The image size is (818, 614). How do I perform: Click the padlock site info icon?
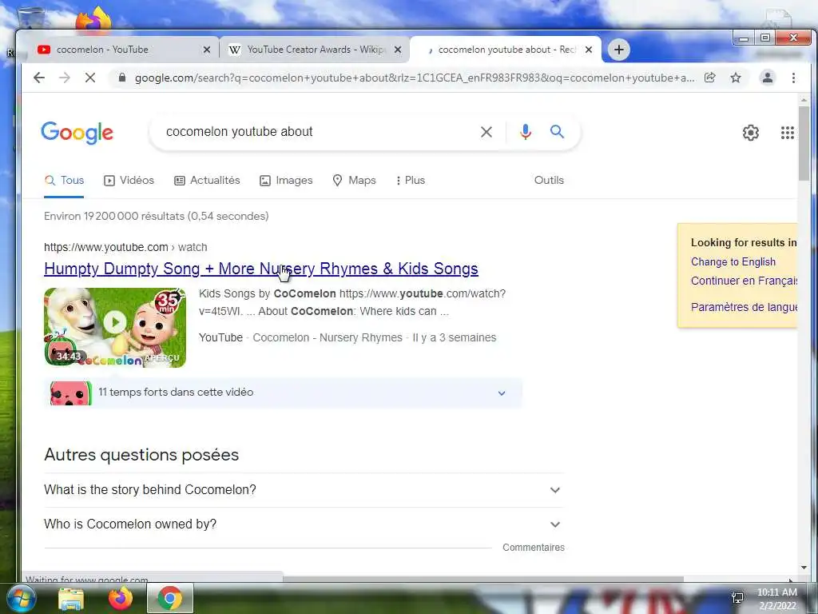(122, 78)
